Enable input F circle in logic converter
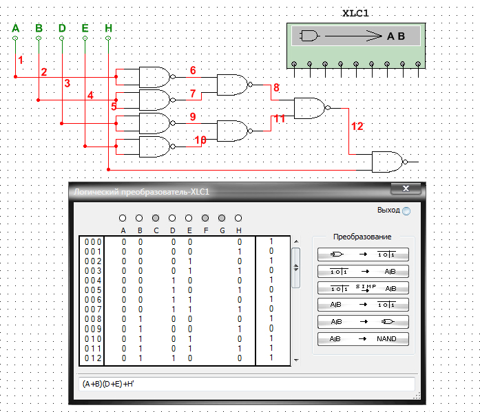Screen dimensions: 480x412 tap(205, 218)
